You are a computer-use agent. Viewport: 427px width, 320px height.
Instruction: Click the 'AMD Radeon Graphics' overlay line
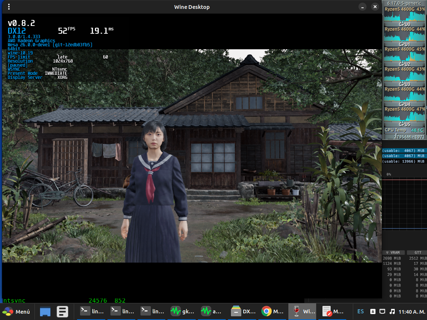tap(31, 40)
